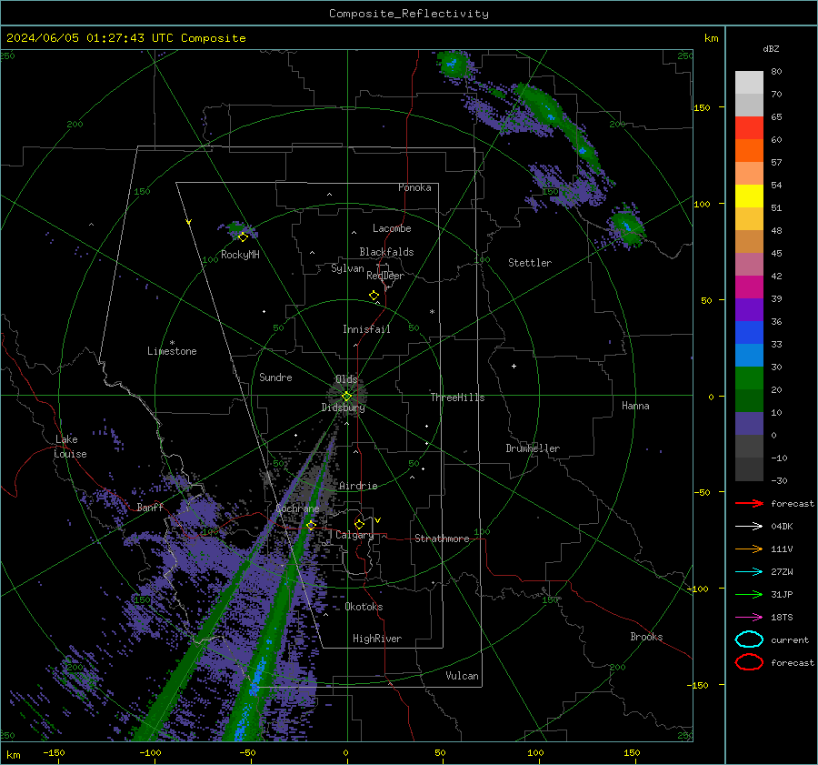Click the yellow diamond marker above Calgary
The height and width of the screenshot is (765, 818).
pos(359,524)
